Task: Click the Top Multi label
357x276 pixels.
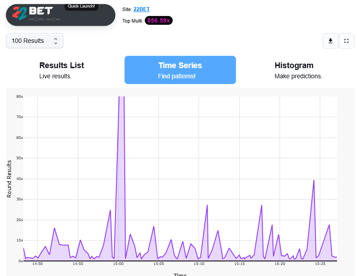Action: pos(133,21)
